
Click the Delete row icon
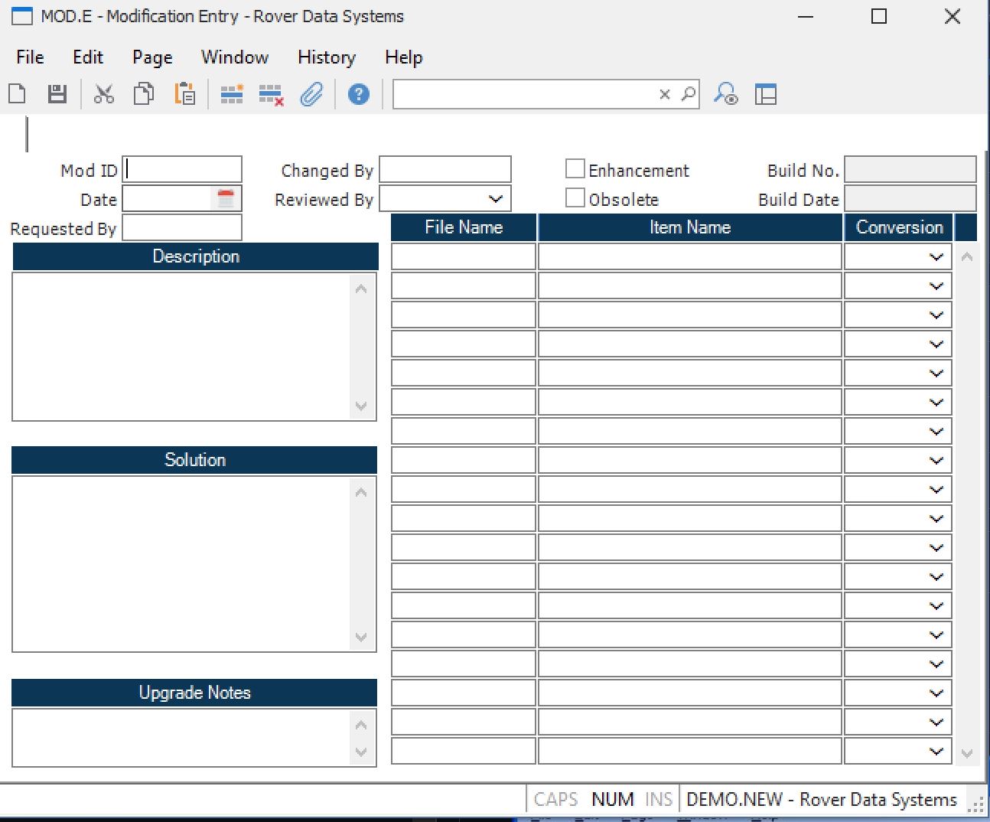pos(271,95)
